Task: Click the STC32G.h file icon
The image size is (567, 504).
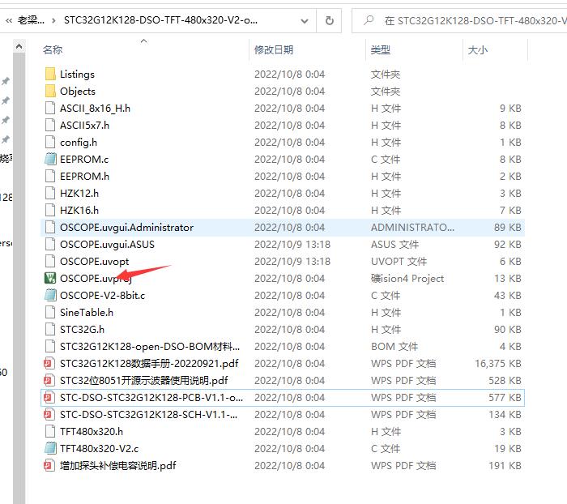Action: pyautogui.click(x=50, y=329)
